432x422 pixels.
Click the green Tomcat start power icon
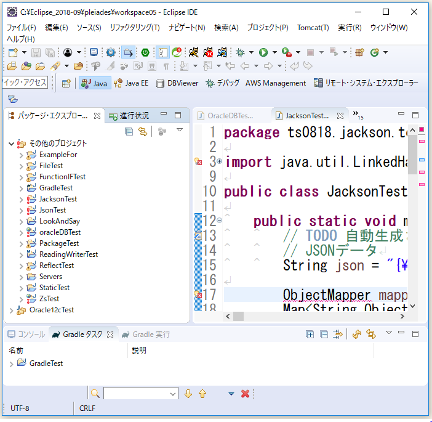click(145, 52)
